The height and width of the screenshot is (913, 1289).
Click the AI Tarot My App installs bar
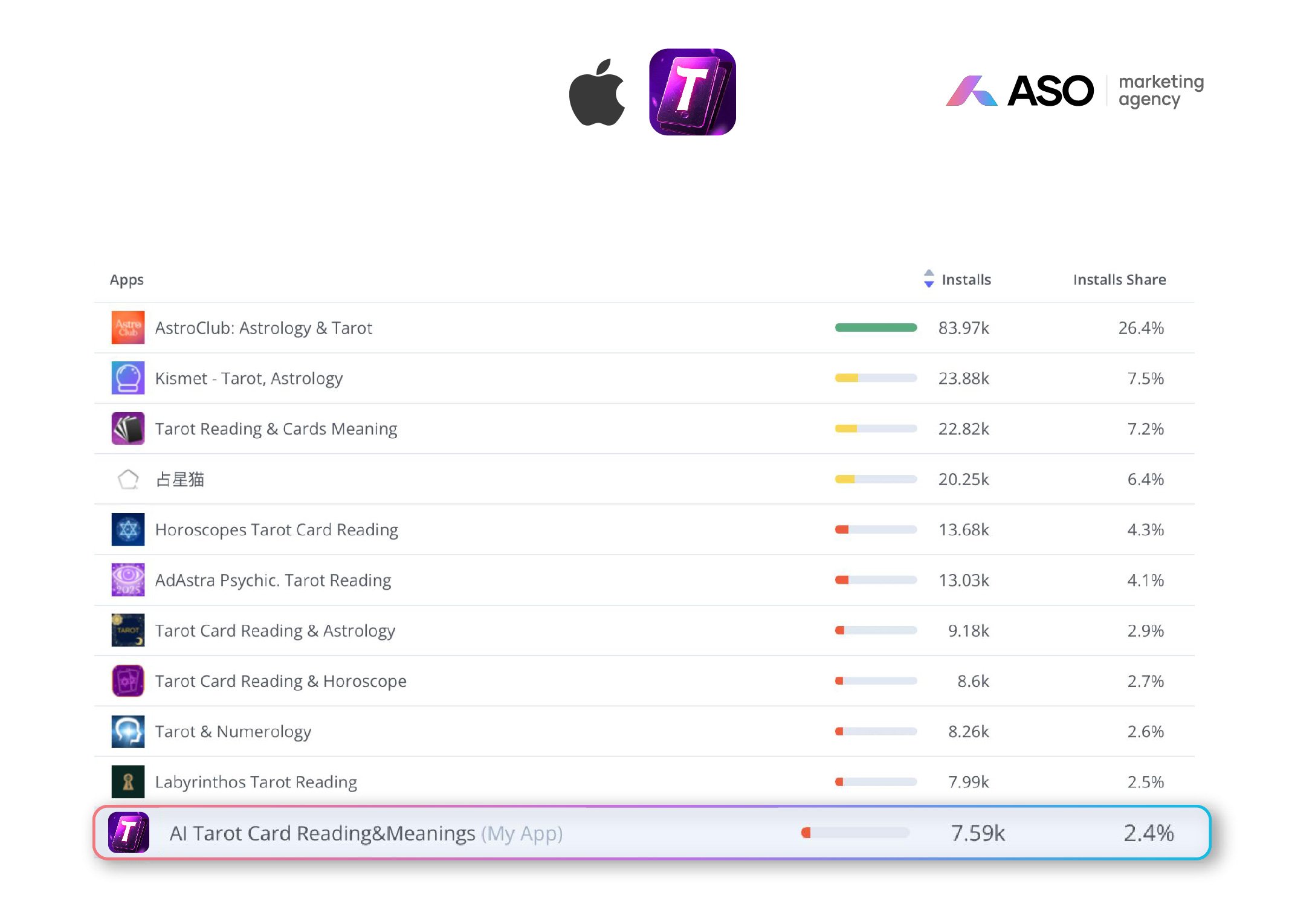855,833
